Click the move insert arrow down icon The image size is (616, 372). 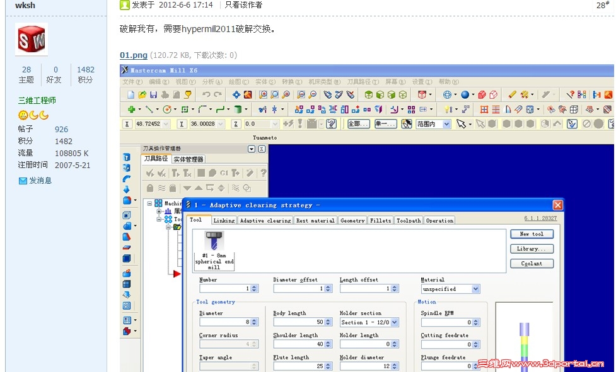pyautogui.click(x=187, y=188)
